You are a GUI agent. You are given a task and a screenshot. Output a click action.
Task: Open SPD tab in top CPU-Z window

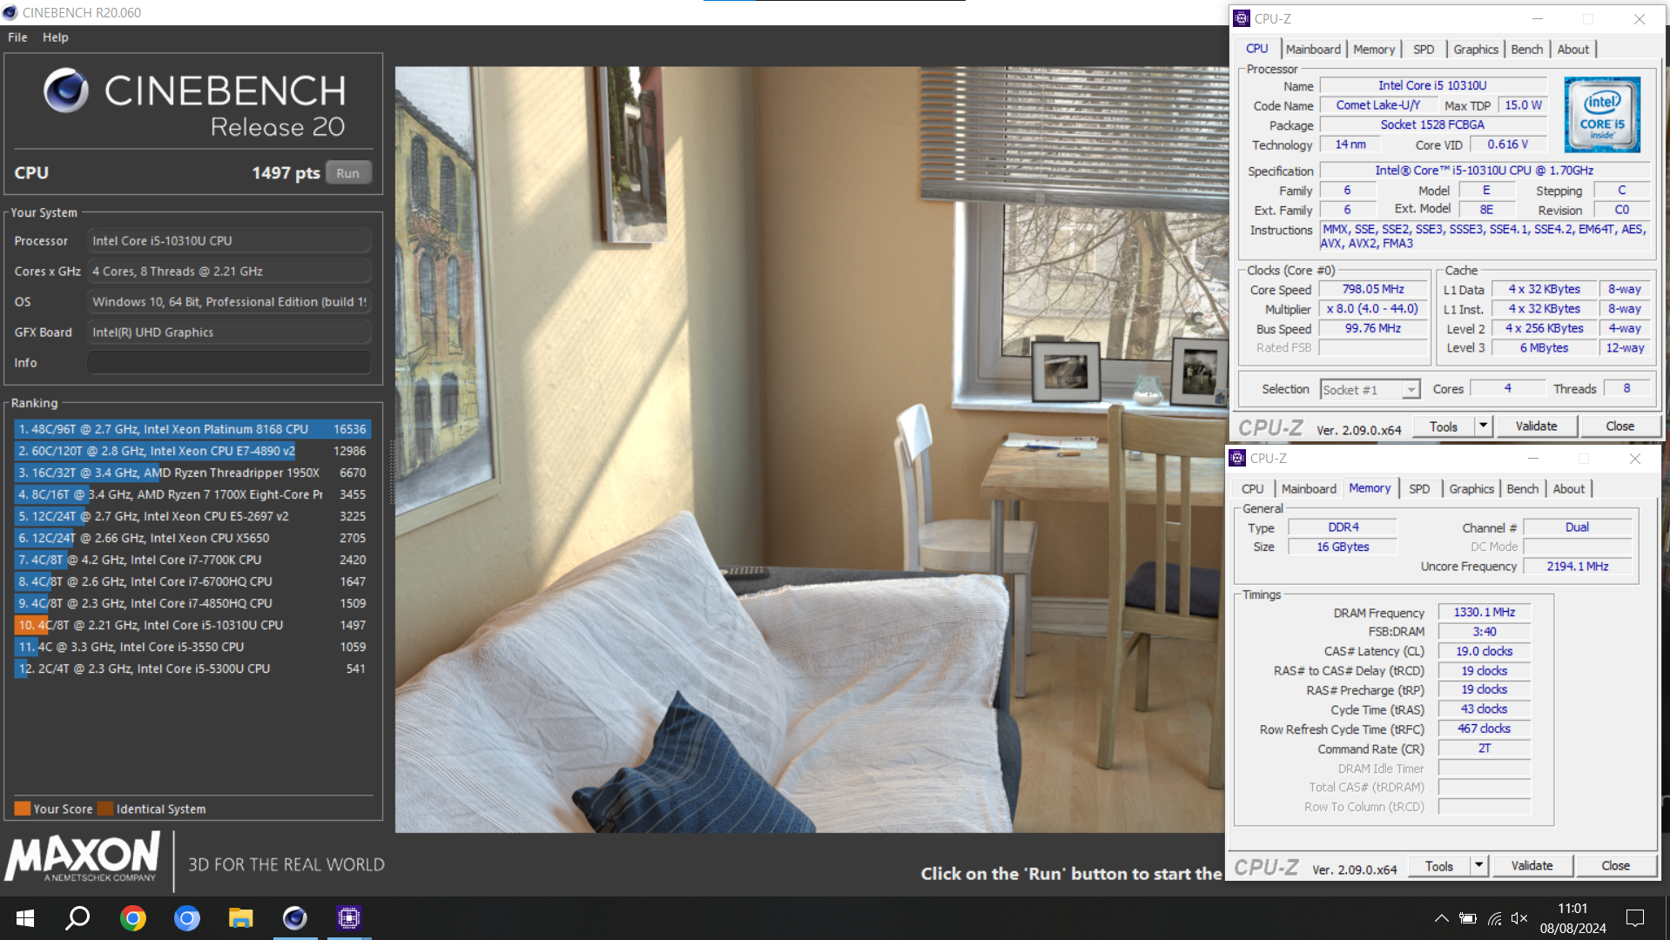tap(1424, 50)
